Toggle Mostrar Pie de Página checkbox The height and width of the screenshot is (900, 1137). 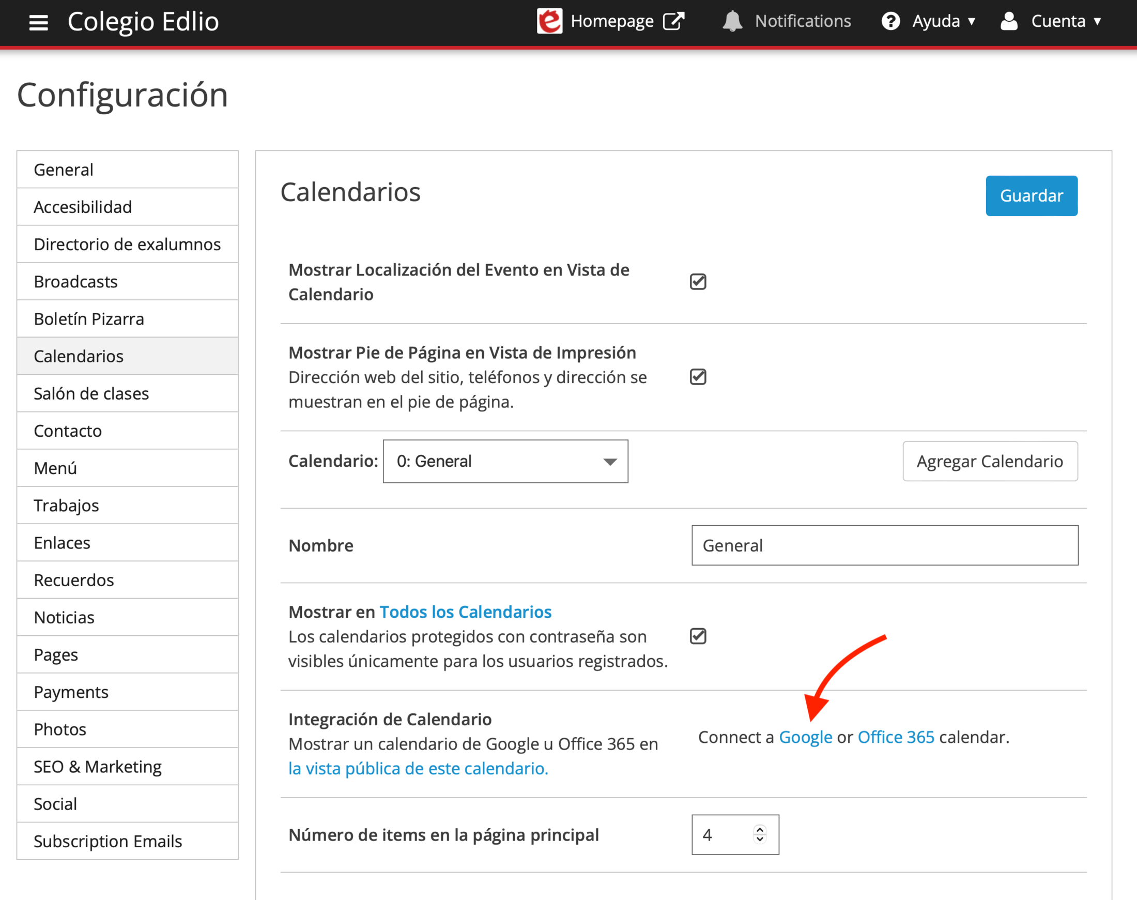pos(698,377)
